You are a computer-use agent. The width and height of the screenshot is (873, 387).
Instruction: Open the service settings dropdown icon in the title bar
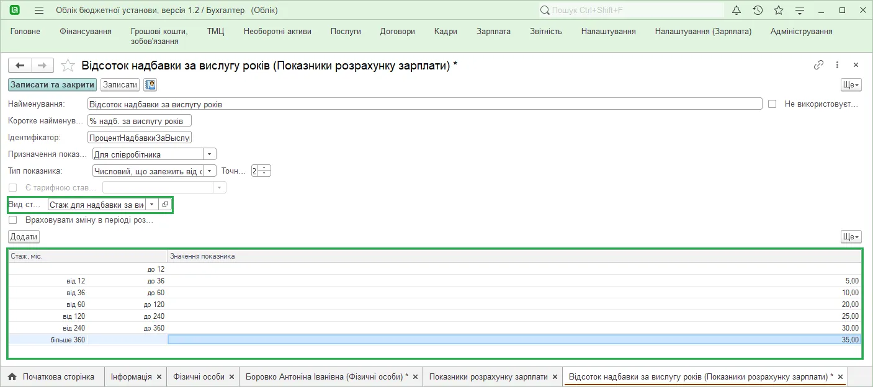click(800, 11)
